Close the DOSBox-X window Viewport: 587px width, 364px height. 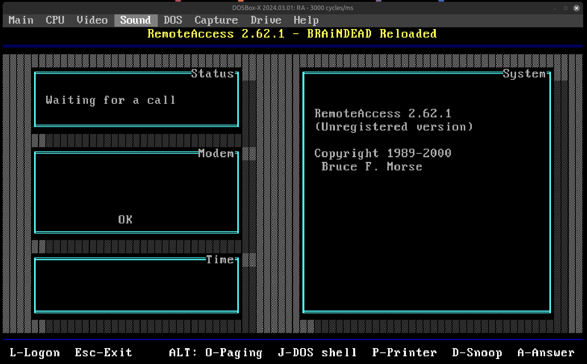tap(577, 8)
